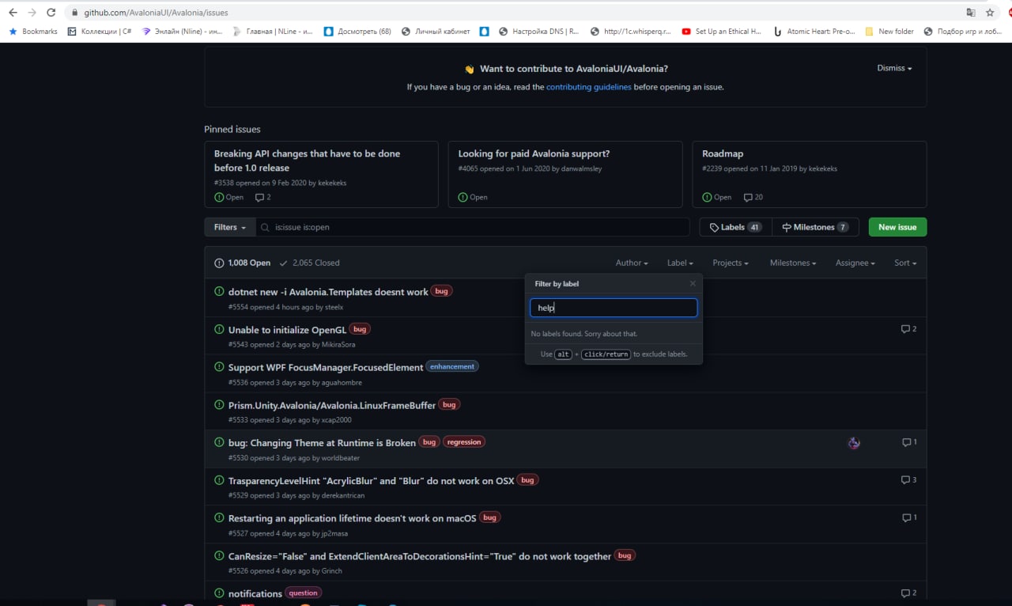The image size is (1012, 606).
Task: Go back using the browser back arrow
Action: point(13,13)
